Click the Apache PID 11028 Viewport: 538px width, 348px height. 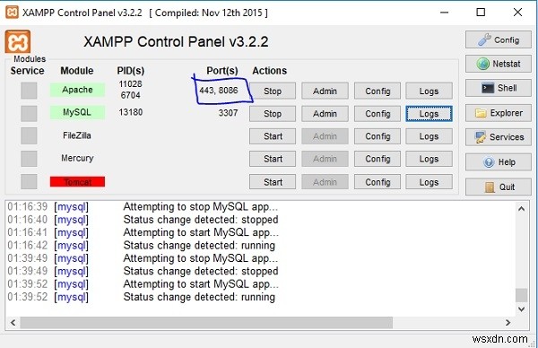tap(130, 84)
